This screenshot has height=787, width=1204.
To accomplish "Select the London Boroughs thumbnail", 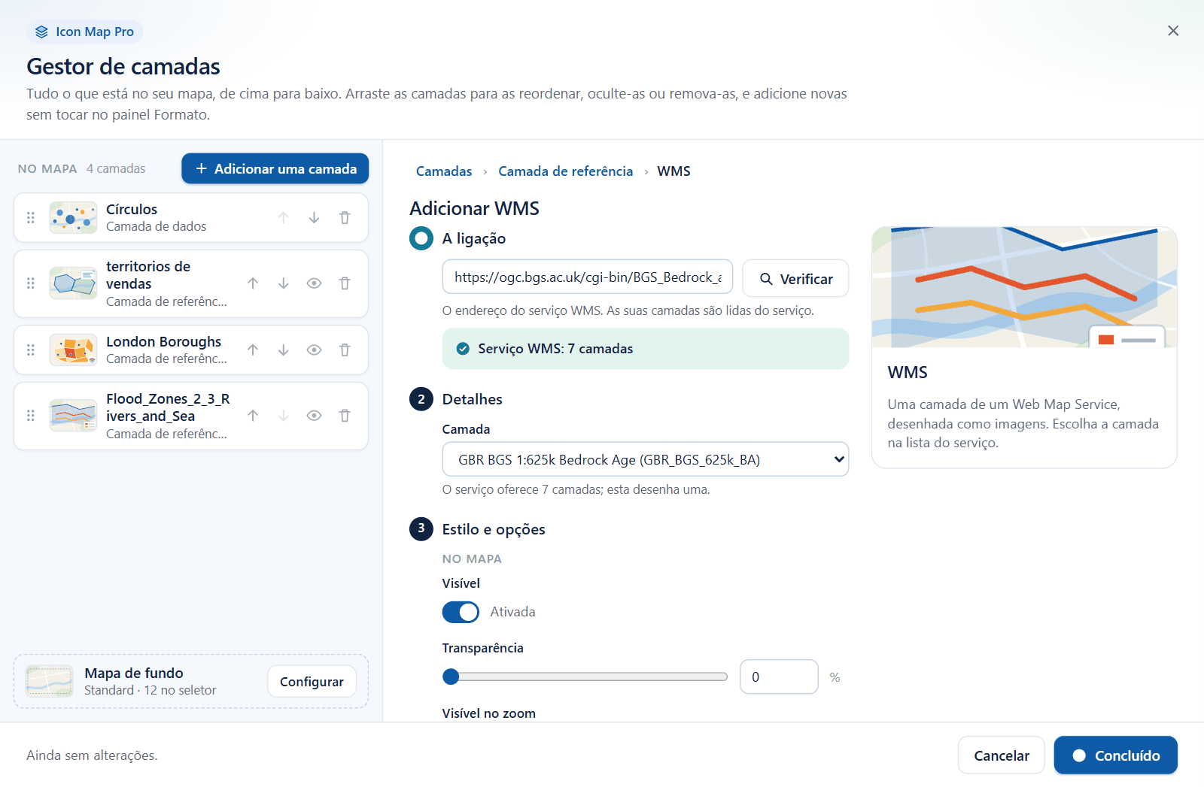I will coord(73,350).
